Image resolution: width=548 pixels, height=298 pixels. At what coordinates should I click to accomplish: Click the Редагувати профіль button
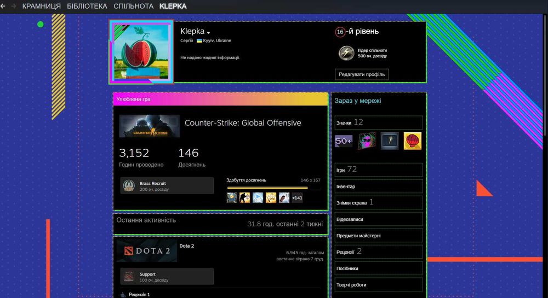click(362, 74)
